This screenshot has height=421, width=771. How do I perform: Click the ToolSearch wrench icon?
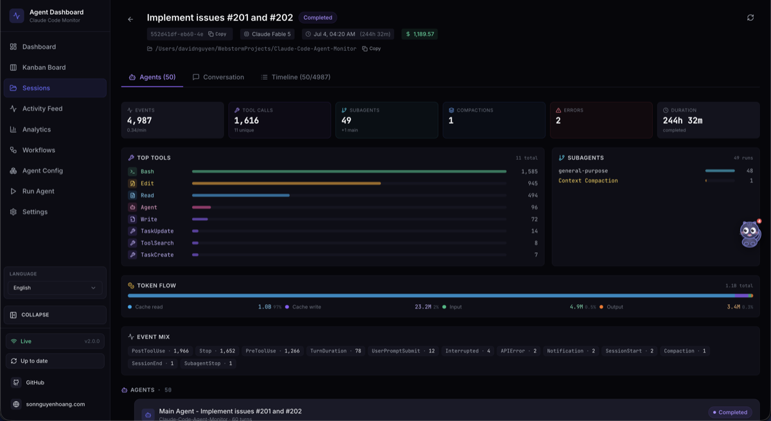tap(132, 243)
